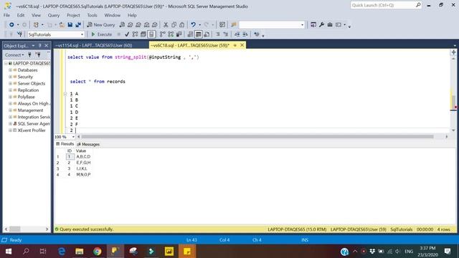Click the New Query button
This screenshot has height=258, width=459.
tap(101, 25)
